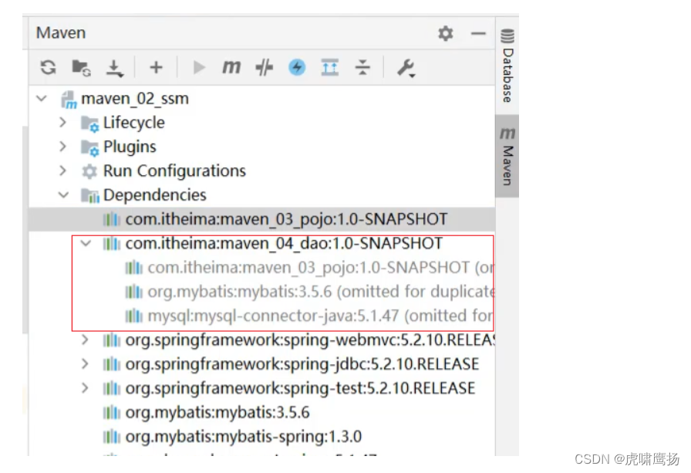Collapse maven_04_dao dependency node
The width and height of the screenshot is (691, 473).
pos(86,243)
